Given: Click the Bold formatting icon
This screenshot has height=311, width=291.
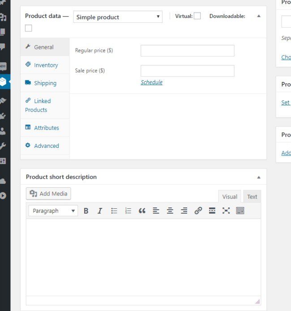Looking at the screenshot, I should point(86,211).
